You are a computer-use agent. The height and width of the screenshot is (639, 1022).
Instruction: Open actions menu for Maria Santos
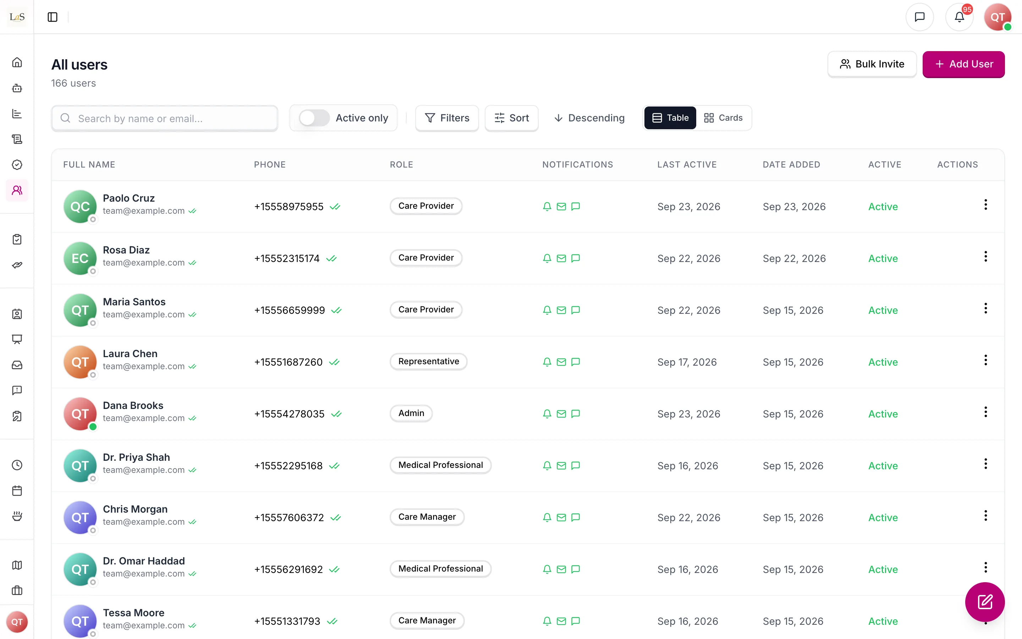[986, 308]
